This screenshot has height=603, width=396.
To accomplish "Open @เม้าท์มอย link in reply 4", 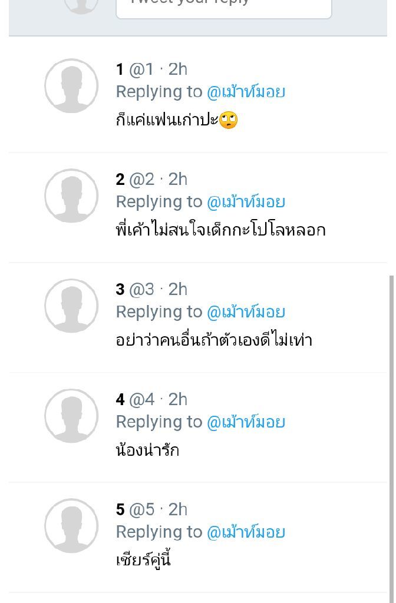I will coord(246,422).
